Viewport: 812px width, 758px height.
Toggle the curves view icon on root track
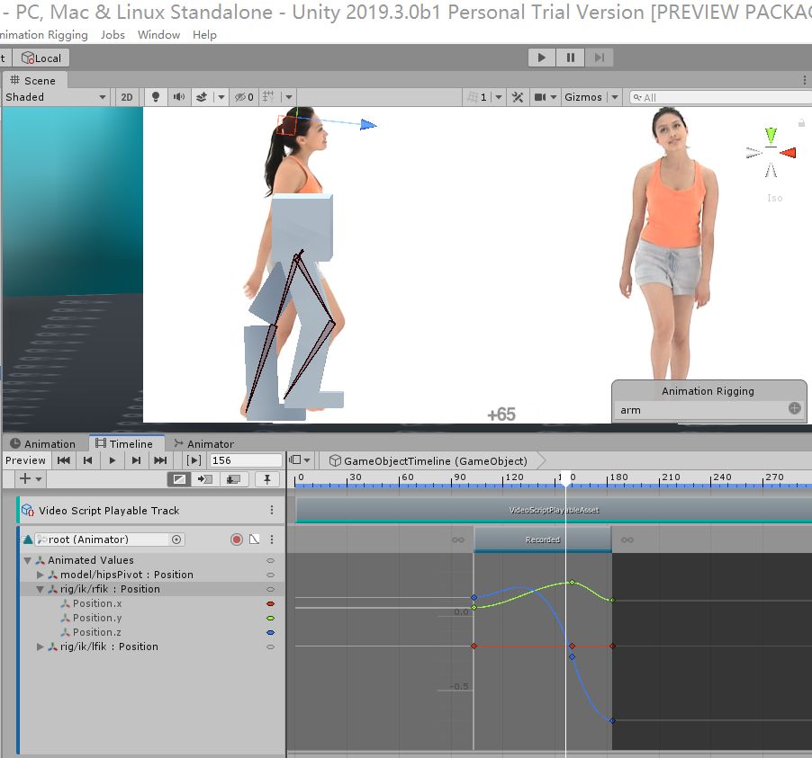point(254,540)
